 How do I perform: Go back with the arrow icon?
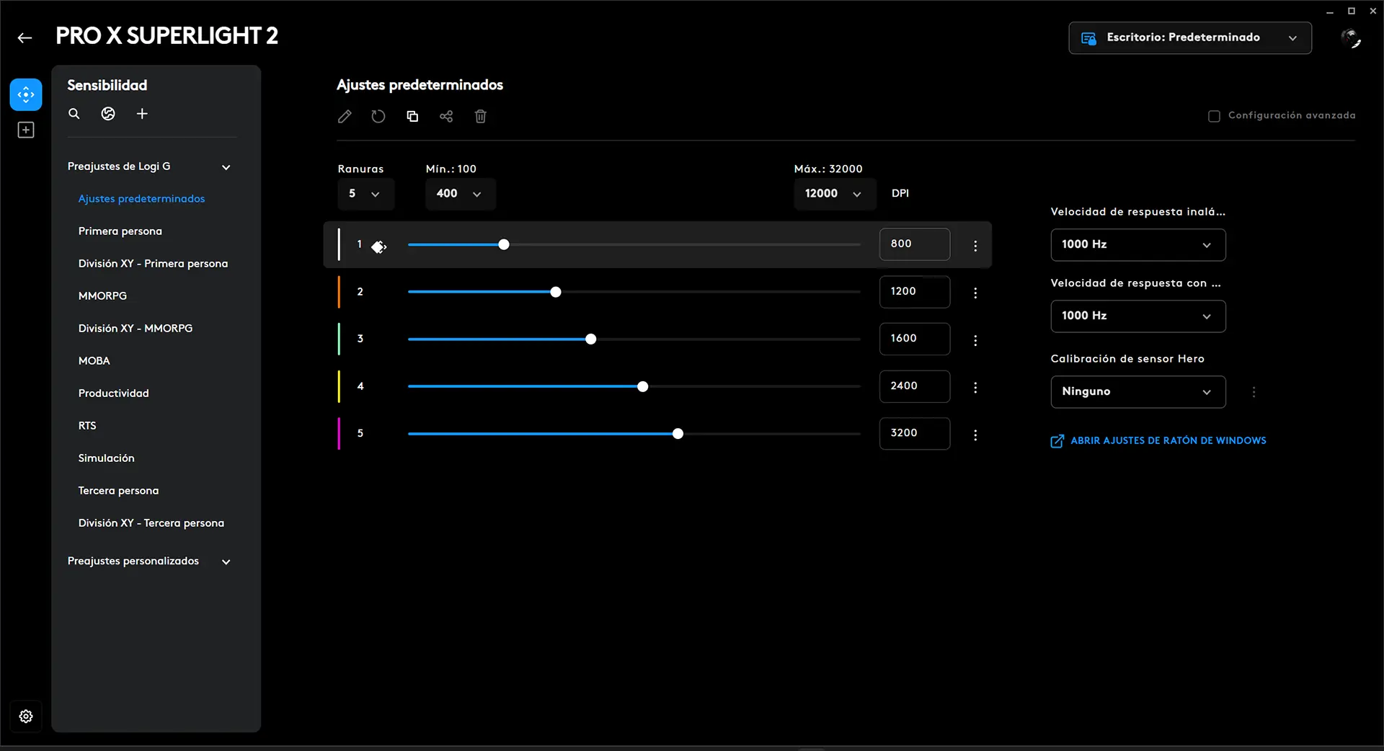coord(25,37)
